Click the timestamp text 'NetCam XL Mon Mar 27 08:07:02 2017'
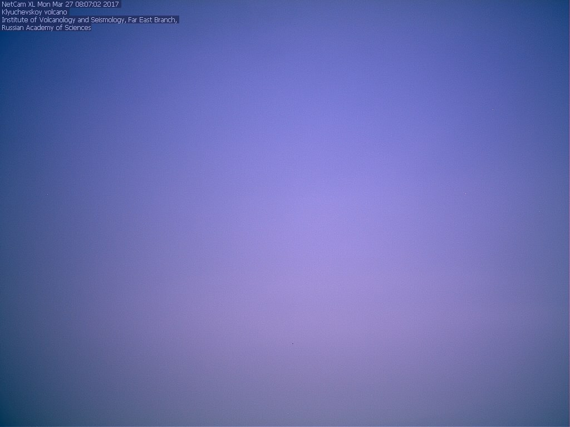 point(60,4)
